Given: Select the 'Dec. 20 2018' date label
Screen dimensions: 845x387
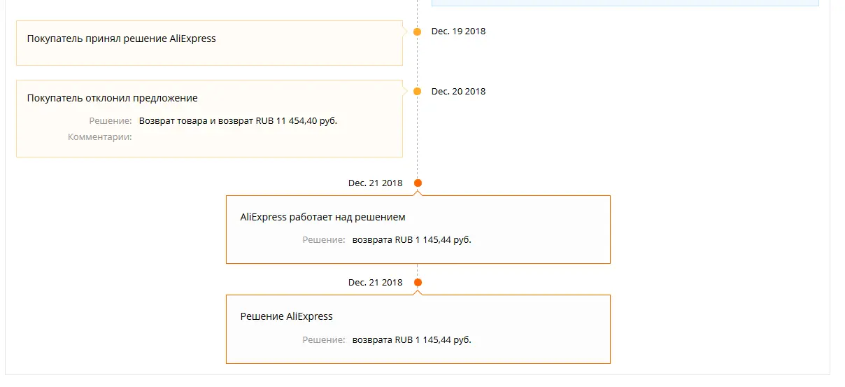Looking at the screenshot, I should coord(458,92).
